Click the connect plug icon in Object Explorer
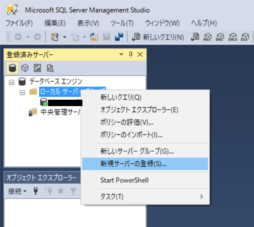 [x=36, y=191]
